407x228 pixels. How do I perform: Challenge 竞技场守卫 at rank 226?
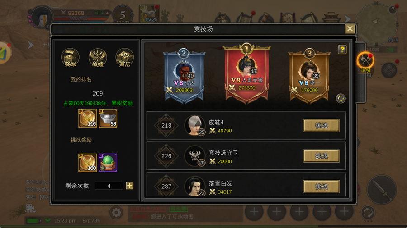(322, 156)
